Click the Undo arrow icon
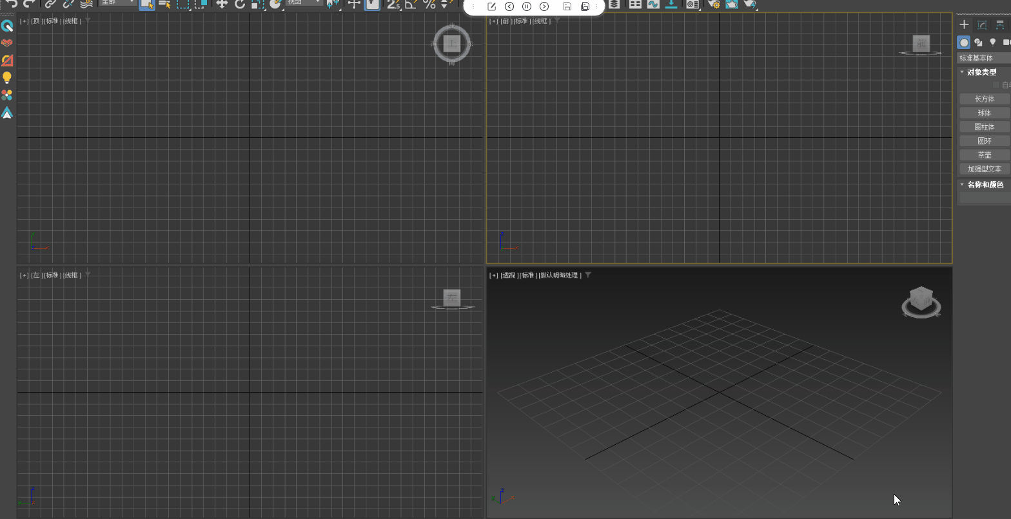Viewport: 1011px width, 519px height. pyautogui.click(x=11, y=4)
